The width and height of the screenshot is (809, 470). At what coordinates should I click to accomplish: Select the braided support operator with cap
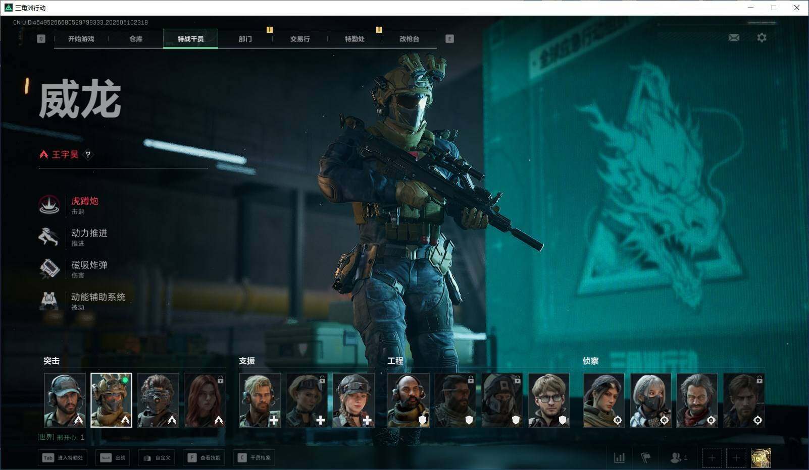click(353, 400)
